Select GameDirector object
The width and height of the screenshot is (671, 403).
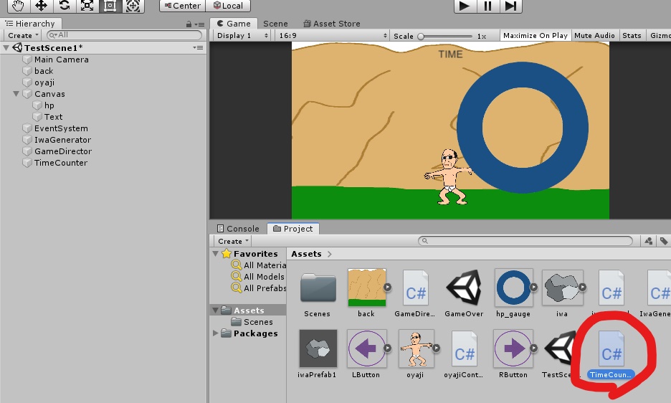(x=63, y=151)
